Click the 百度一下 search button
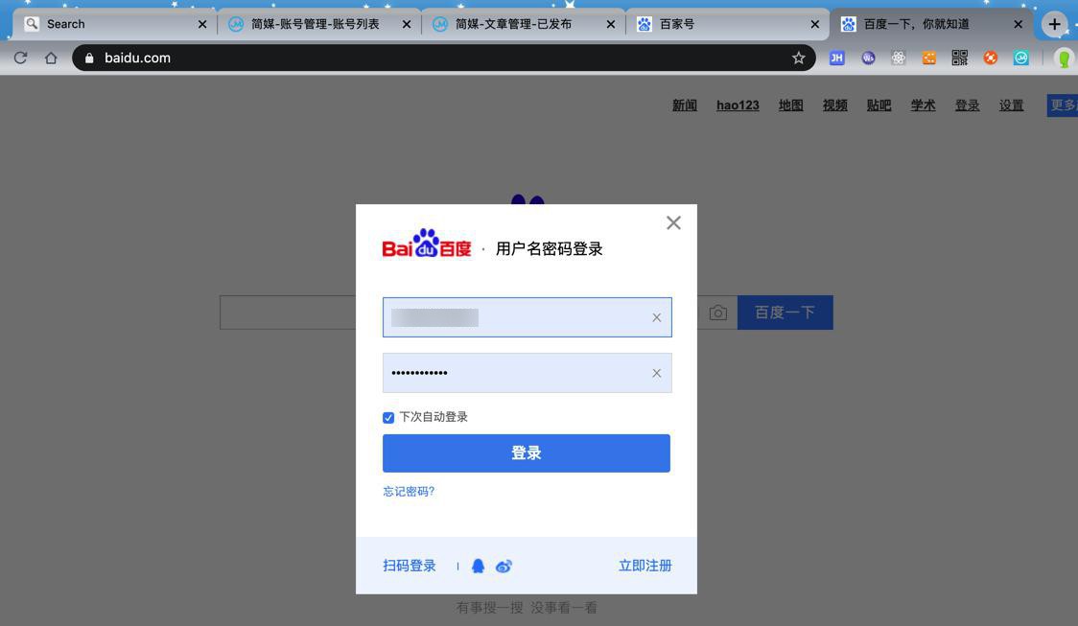 pyautogui.click(x=785, y=313)
